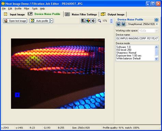
Task: Open the File menu
Action: point(4,9)
